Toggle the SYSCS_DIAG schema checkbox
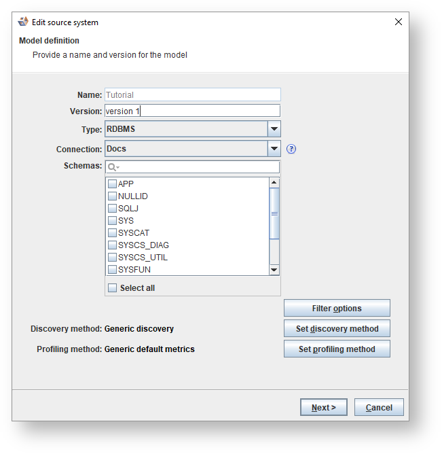This screenshot has height=454, width=442. point(113,245)
